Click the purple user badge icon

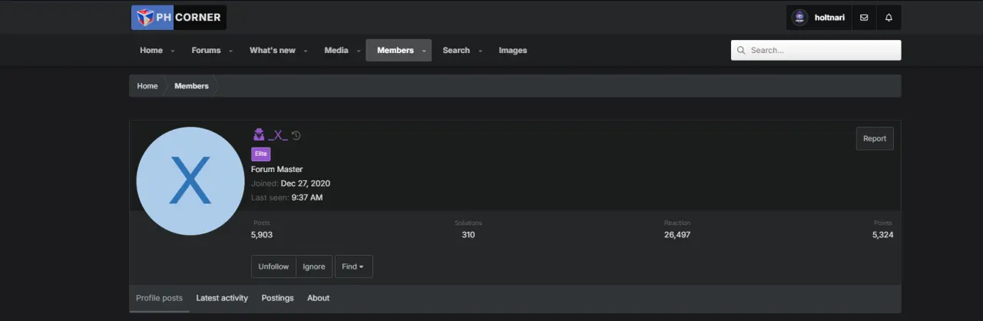[x=258, y=134]
